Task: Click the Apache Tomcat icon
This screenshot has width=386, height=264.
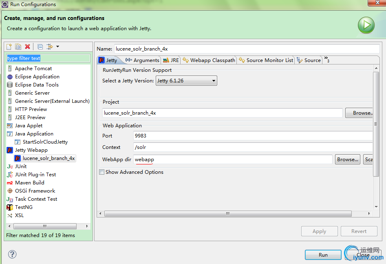Action: pos(10,68)
